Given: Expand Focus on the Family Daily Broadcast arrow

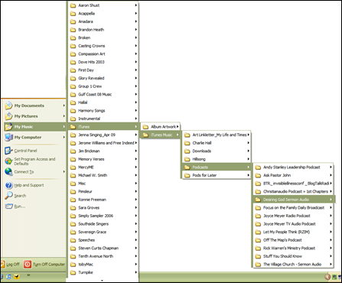Looking at the screenshot, I should 331,207.
